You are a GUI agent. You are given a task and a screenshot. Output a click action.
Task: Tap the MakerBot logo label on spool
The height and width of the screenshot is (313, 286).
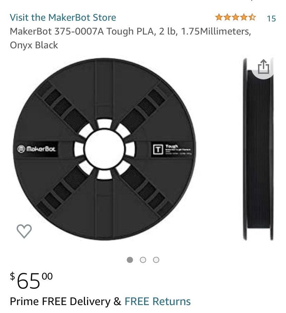coord(37,149)
